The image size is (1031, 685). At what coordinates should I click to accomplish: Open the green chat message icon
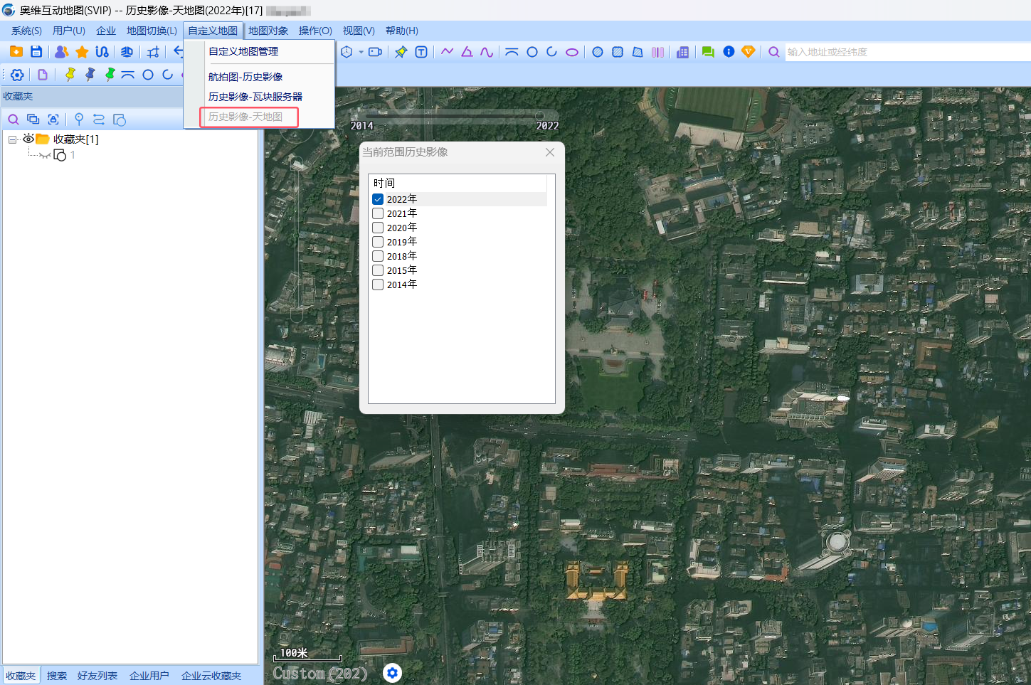tap(708, 51)
